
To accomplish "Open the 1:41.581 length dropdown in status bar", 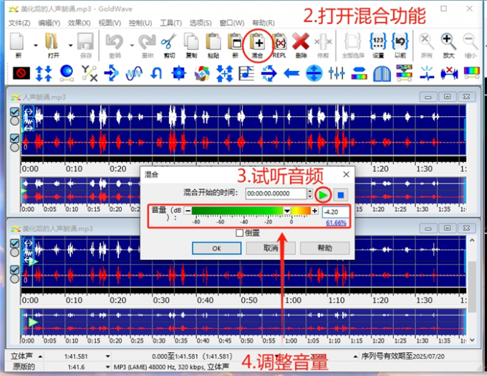I will (x=107, y=357).
